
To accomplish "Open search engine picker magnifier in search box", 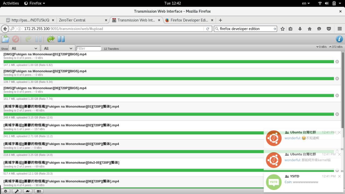I will (217, 29).
